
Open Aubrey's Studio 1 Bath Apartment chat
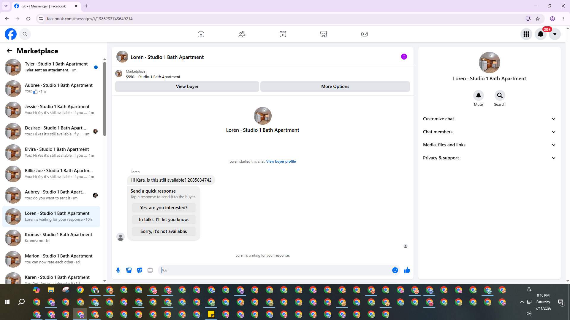point(51,195)
